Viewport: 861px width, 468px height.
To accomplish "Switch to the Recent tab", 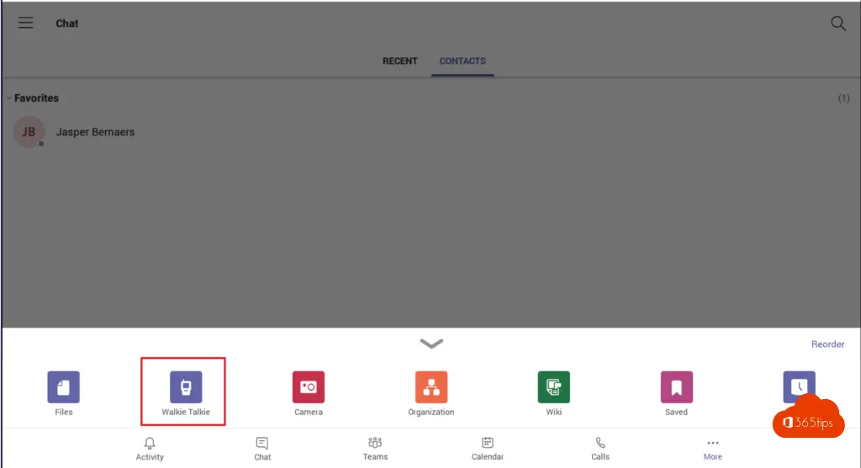I will pyautogui.click(x=400, y=61).
